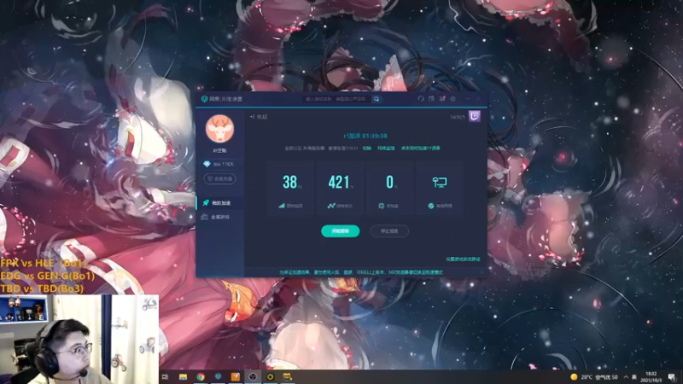Open the 设置游戏启动路径 link
The image size is (683, 384).
[463, 259]
